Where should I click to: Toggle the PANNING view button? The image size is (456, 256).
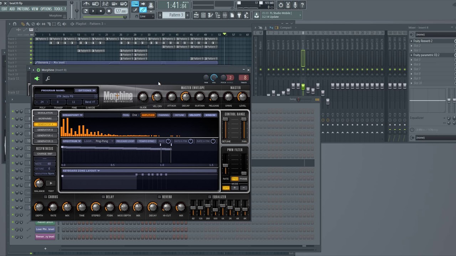164,115
